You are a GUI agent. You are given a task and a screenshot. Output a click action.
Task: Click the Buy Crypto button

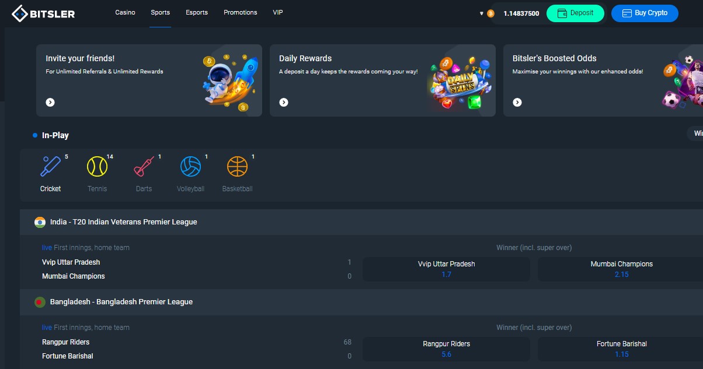tap(645, 13)
